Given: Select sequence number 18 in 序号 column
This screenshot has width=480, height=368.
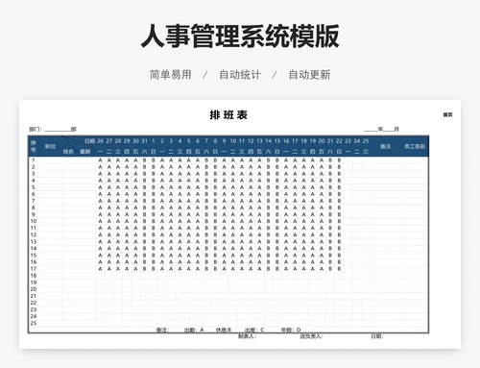Looking at the screenshot, I should (x=34, y=276).
